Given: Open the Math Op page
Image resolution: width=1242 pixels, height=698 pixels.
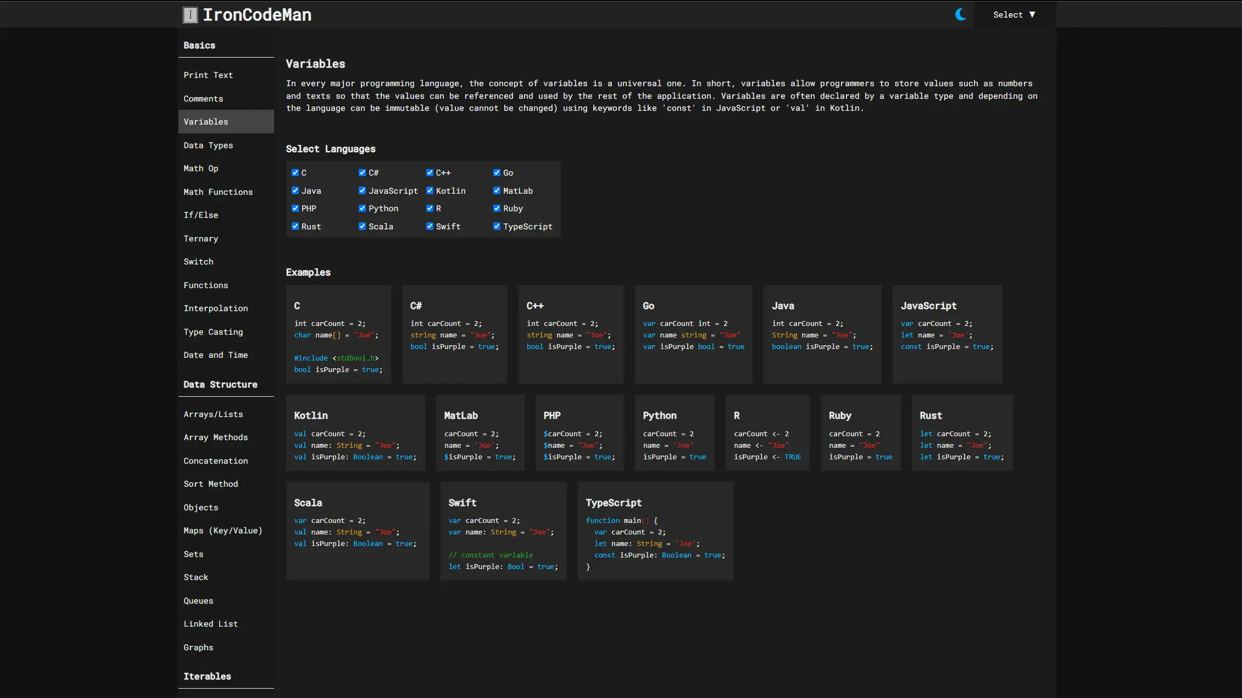Looking at the screenshot, I should coord(226,168).
